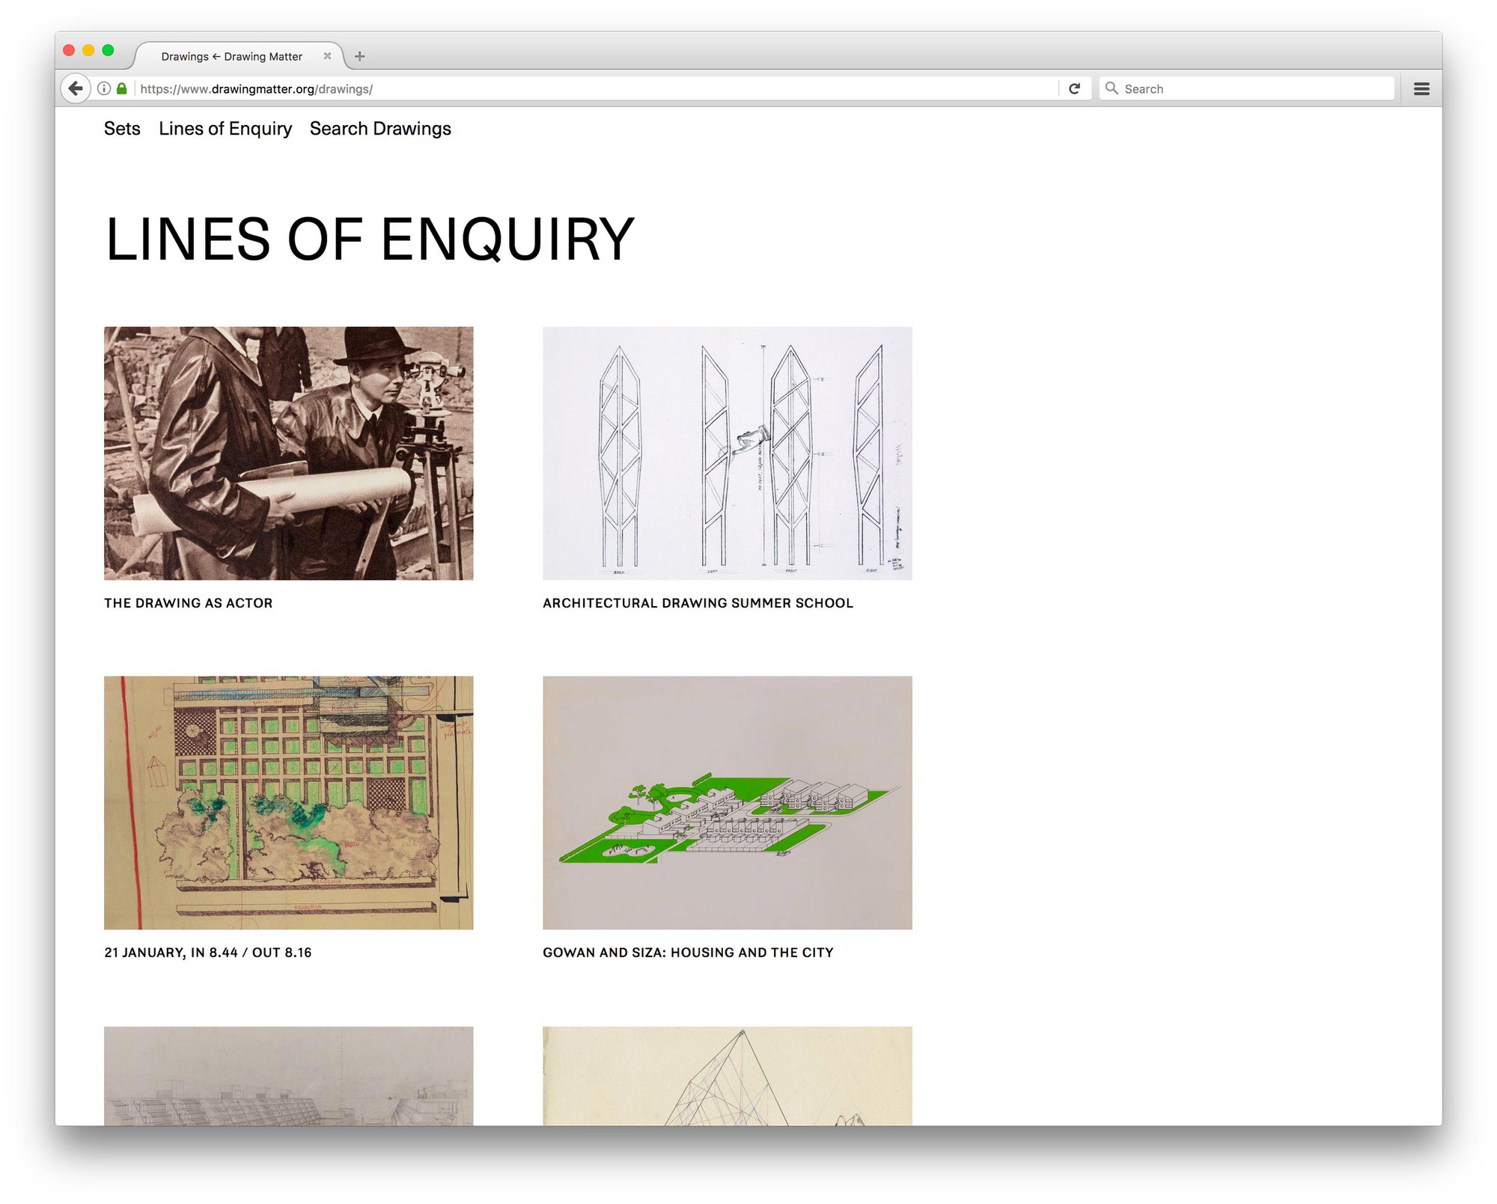Open the hamburger menu icon
1497x1204 pixels.
tap(1421, 88)
